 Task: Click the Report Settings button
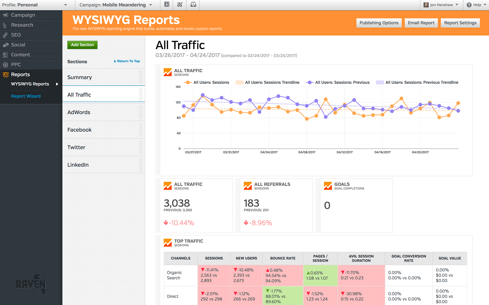[460, 23]
